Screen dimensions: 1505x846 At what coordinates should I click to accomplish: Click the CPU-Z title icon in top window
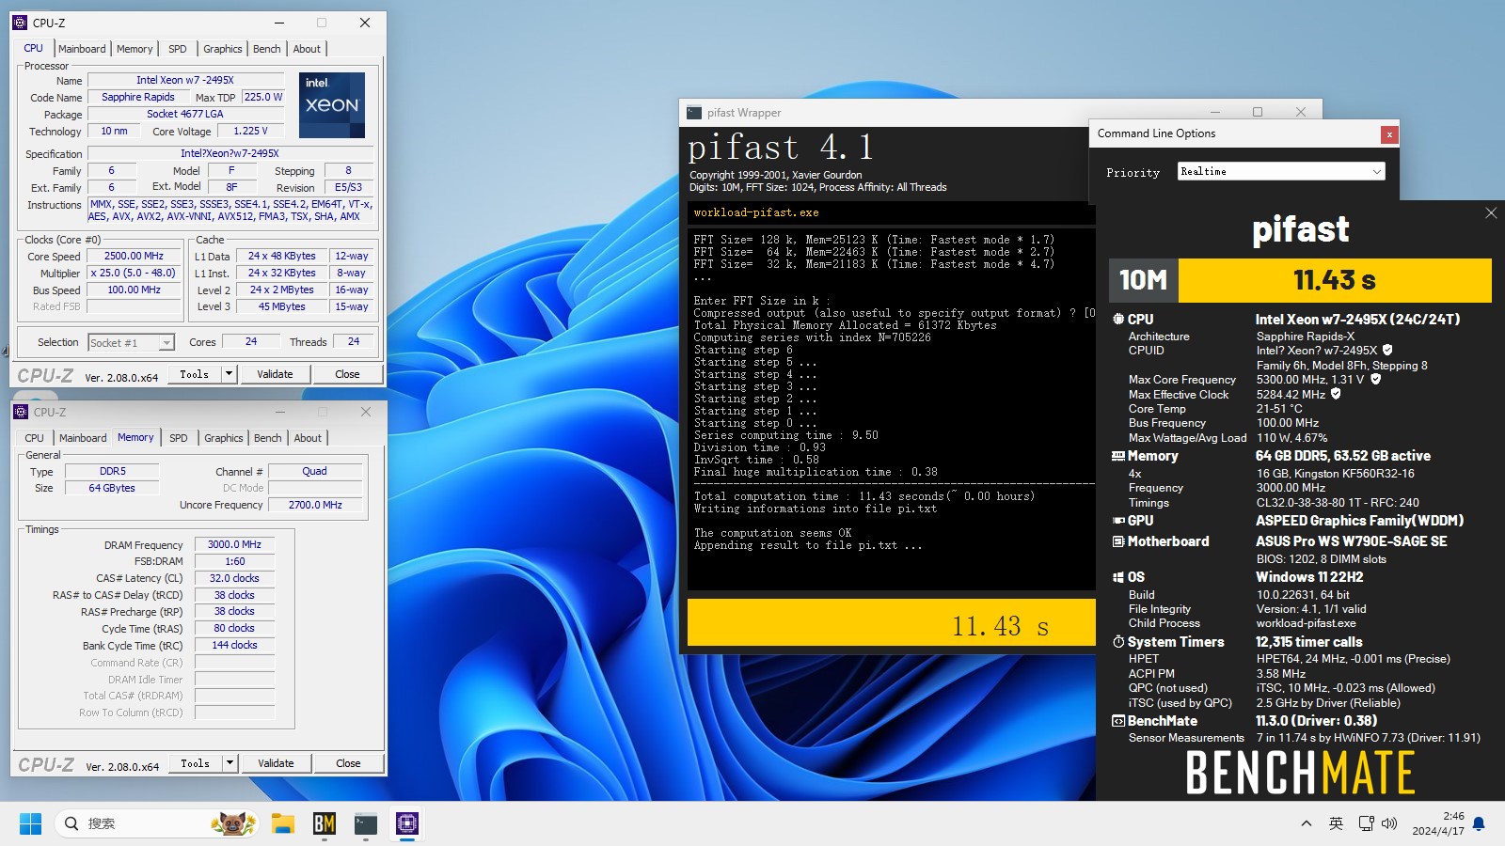click(20, 23)
